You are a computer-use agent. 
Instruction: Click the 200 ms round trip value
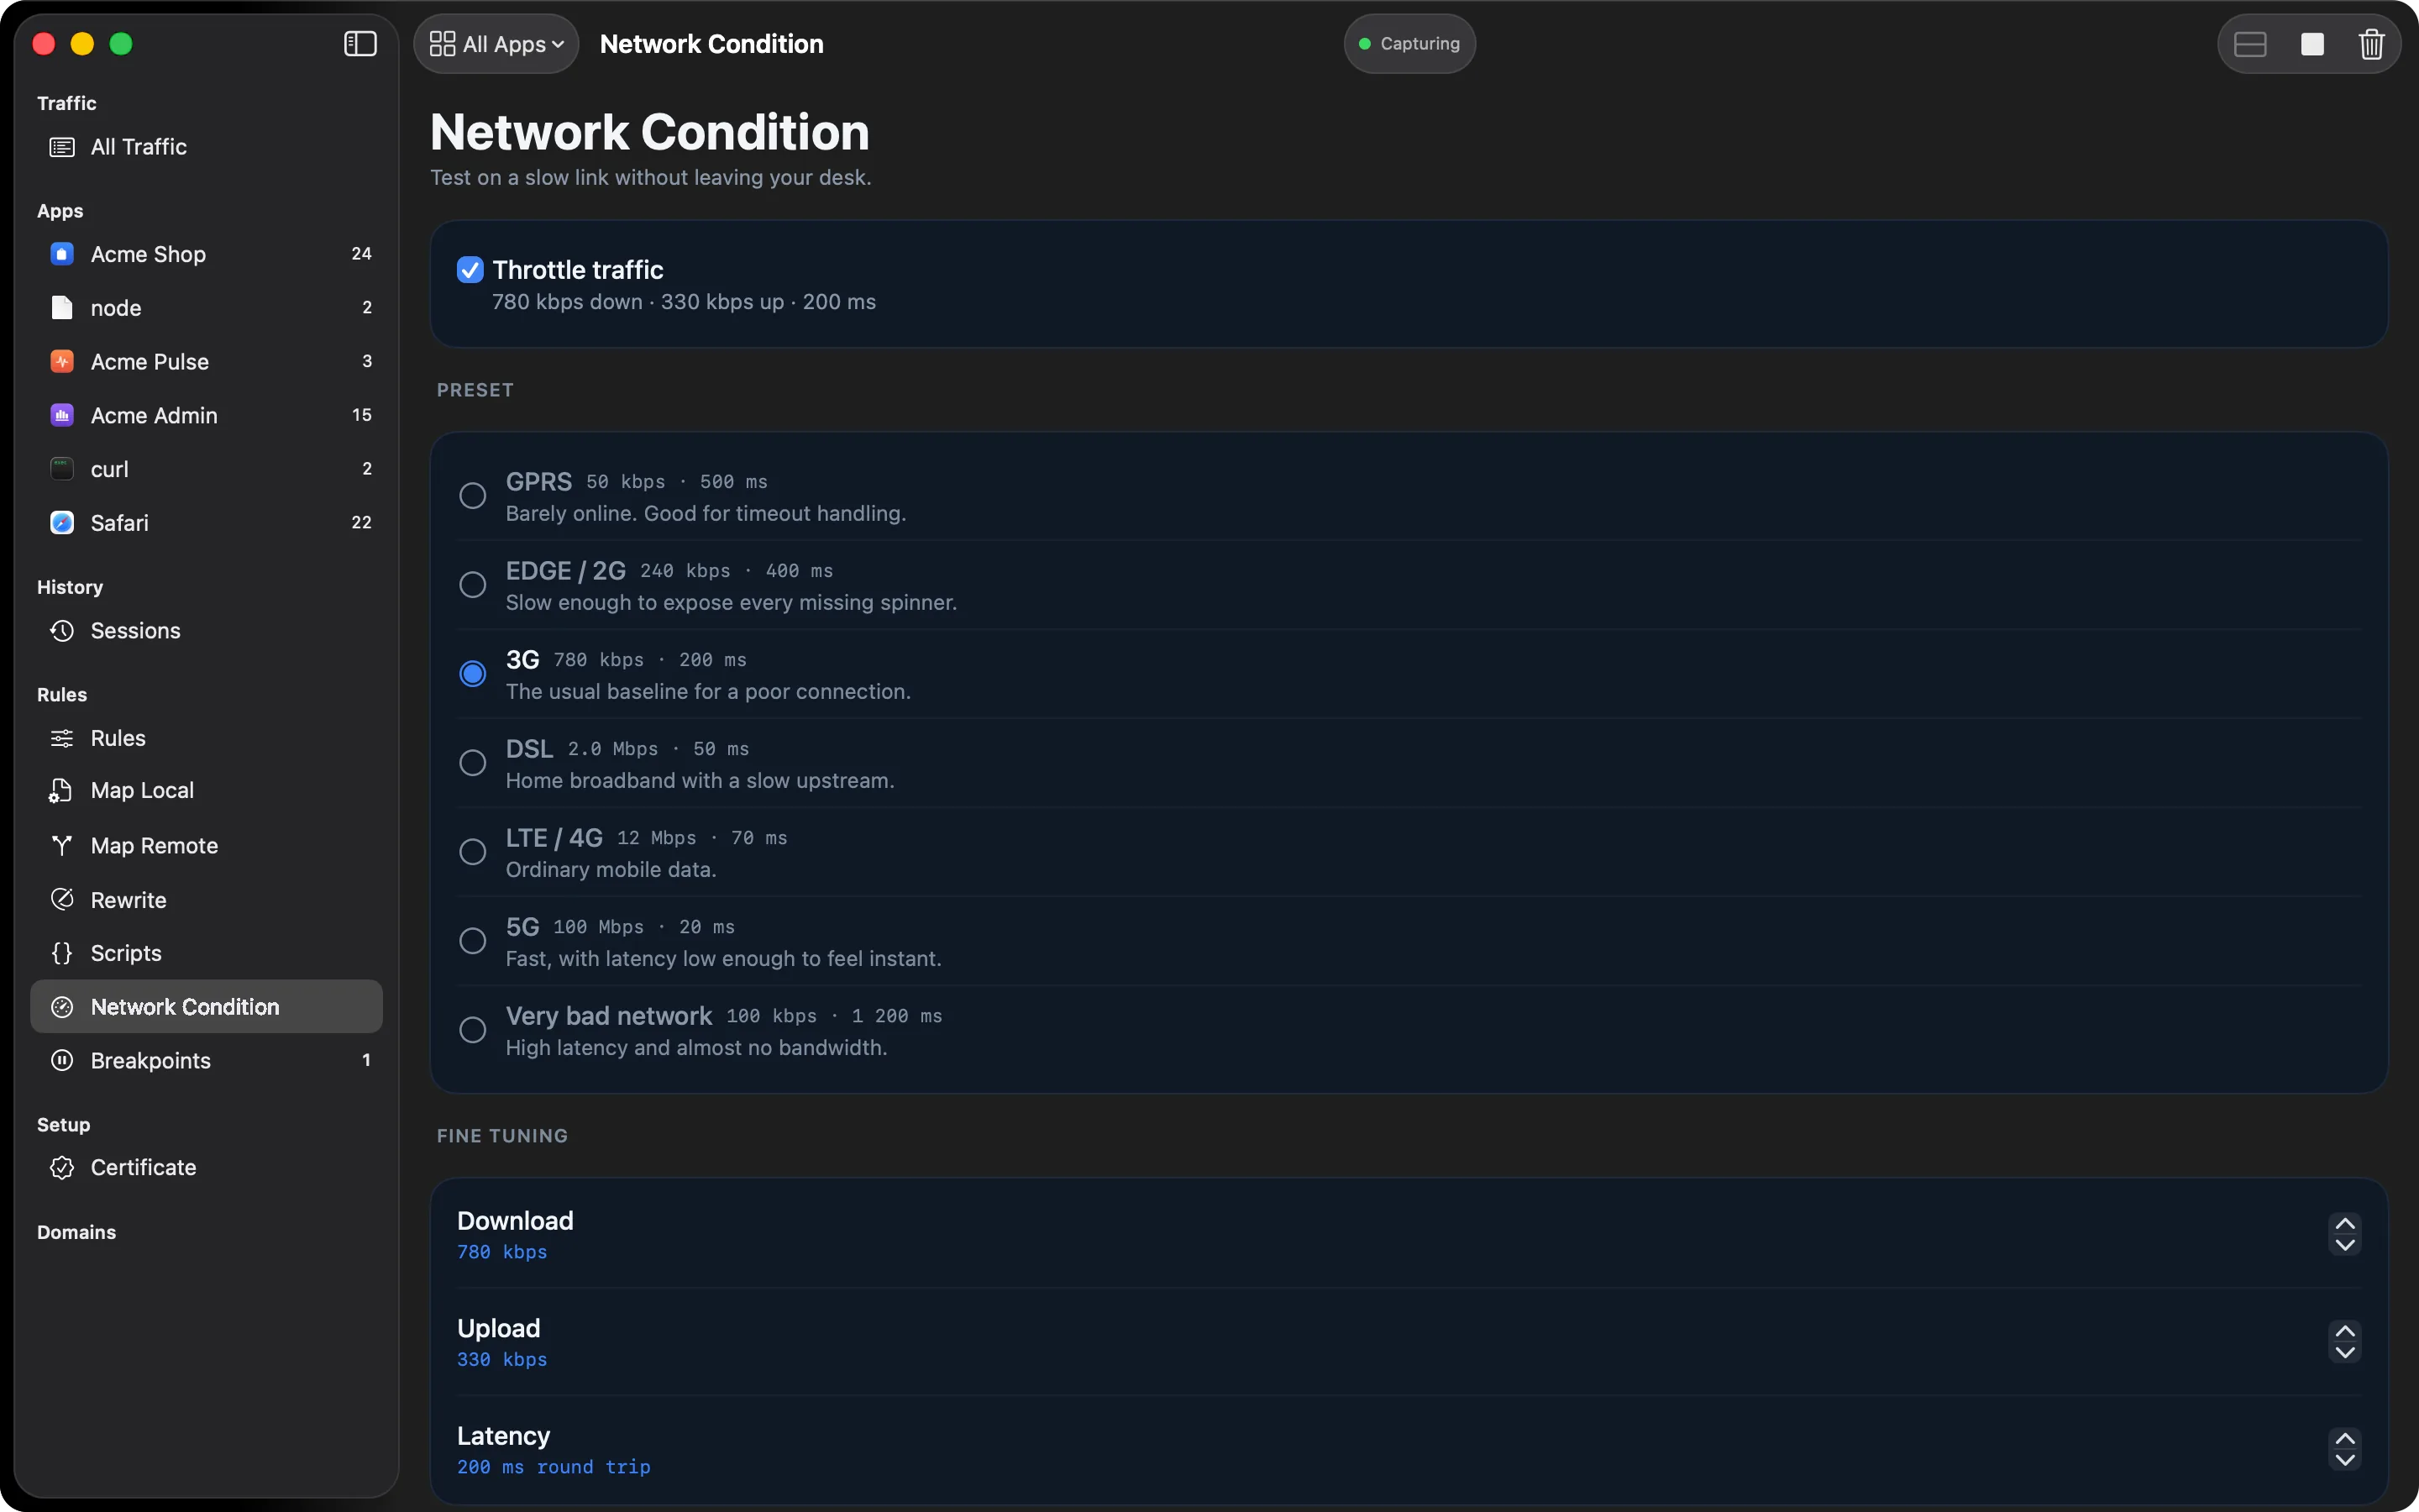click(x=554, y=1467)
